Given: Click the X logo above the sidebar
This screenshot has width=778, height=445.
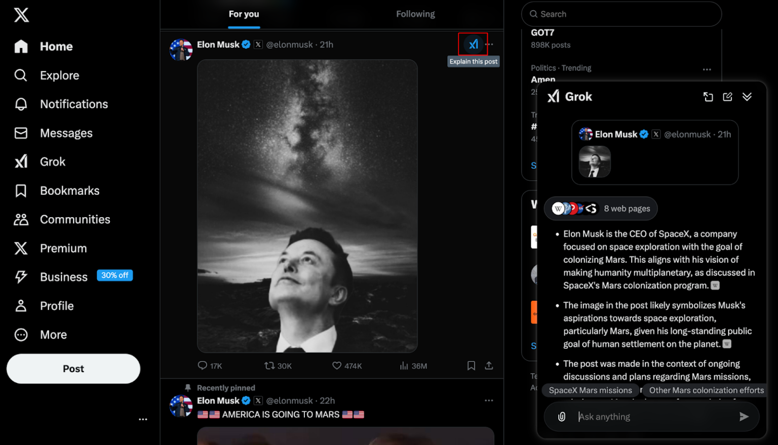Looking at the screenshot, I should (21, 15).
